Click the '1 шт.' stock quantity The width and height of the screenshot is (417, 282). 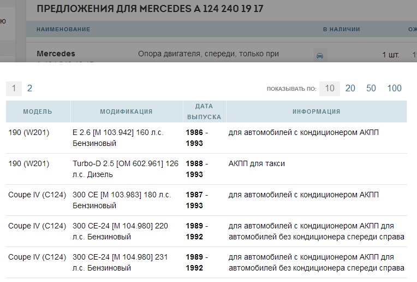coord(391,55)
